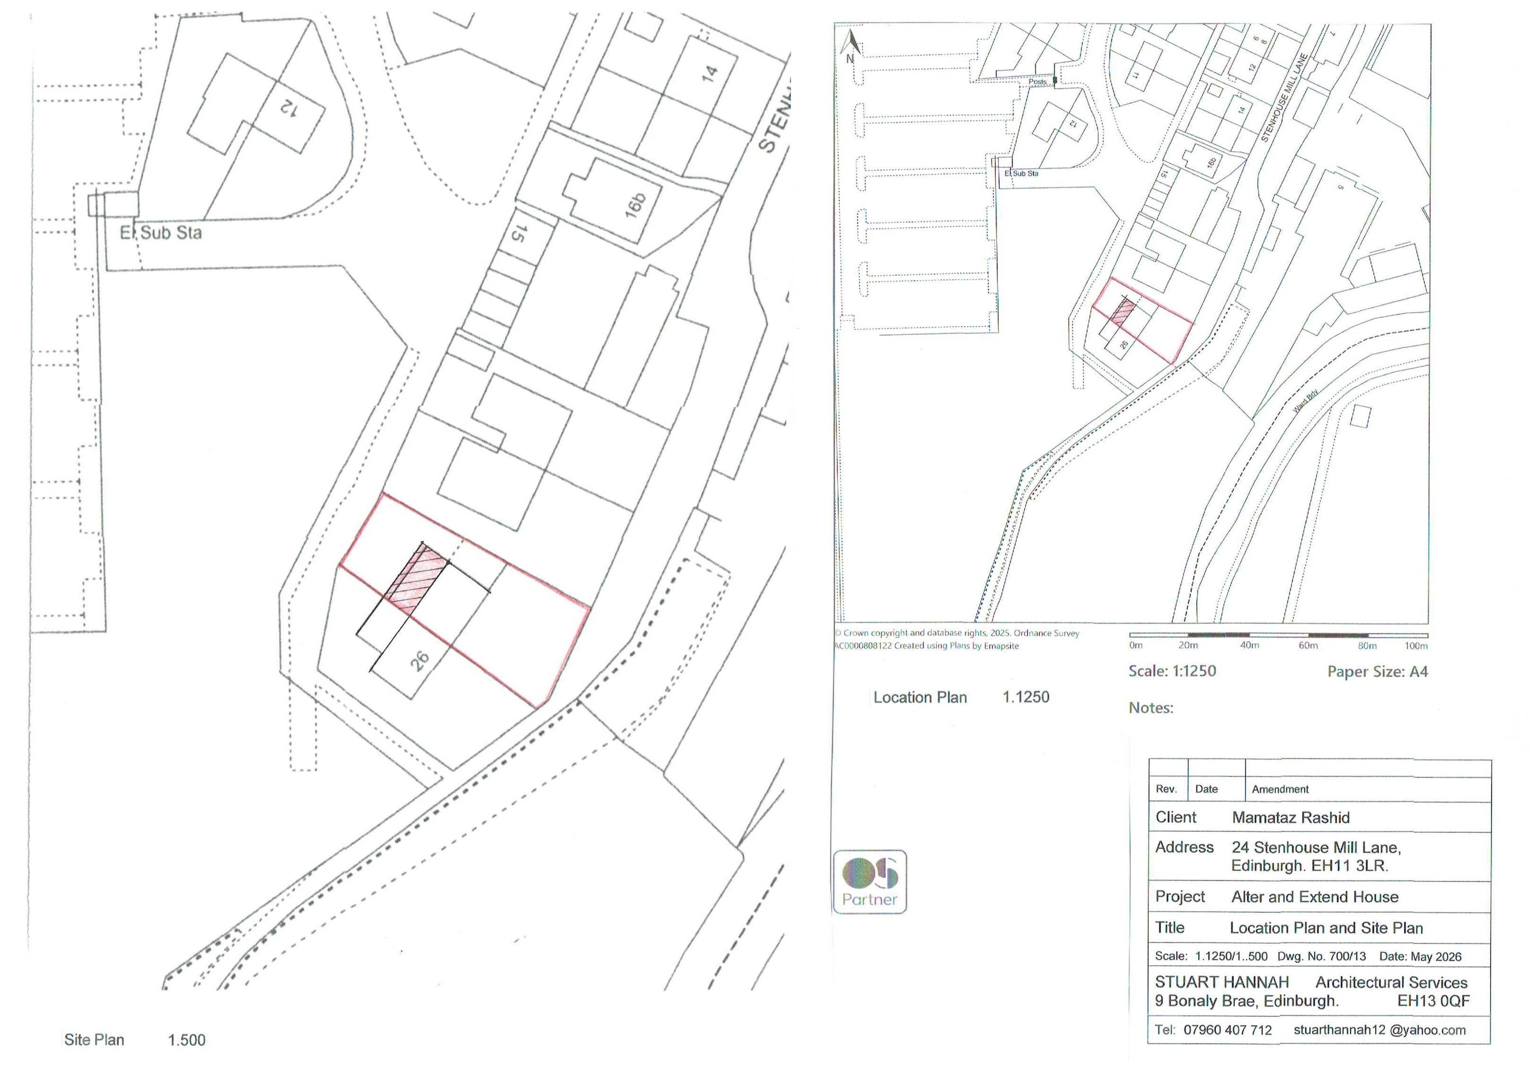This screenshot has height=1082, width=1530.
Task: Click the 'Scale: 1:1250' text under the map
Action: (1172, 671)
